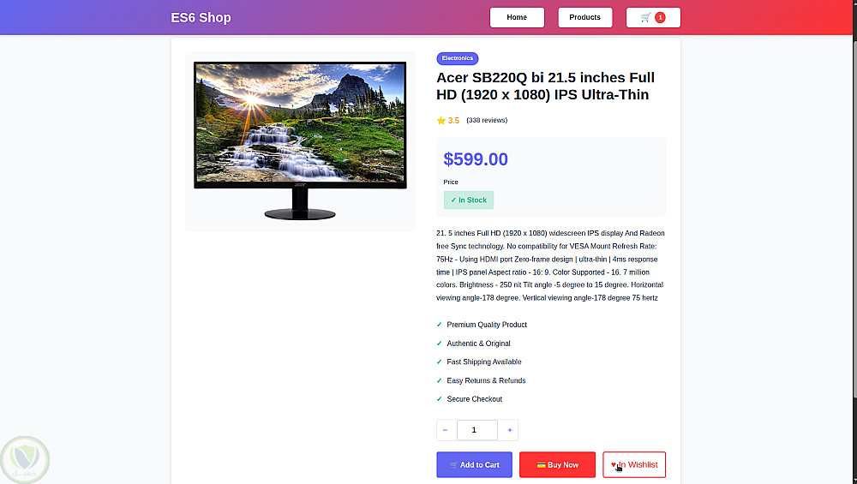Increase quantity with the plus button

click(x=509, y=430)
